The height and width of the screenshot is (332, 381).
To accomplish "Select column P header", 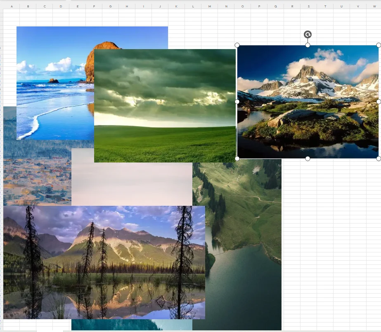I will coord(259,6).
